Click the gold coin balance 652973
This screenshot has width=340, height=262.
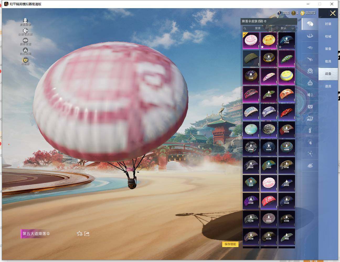coord(308,13)
